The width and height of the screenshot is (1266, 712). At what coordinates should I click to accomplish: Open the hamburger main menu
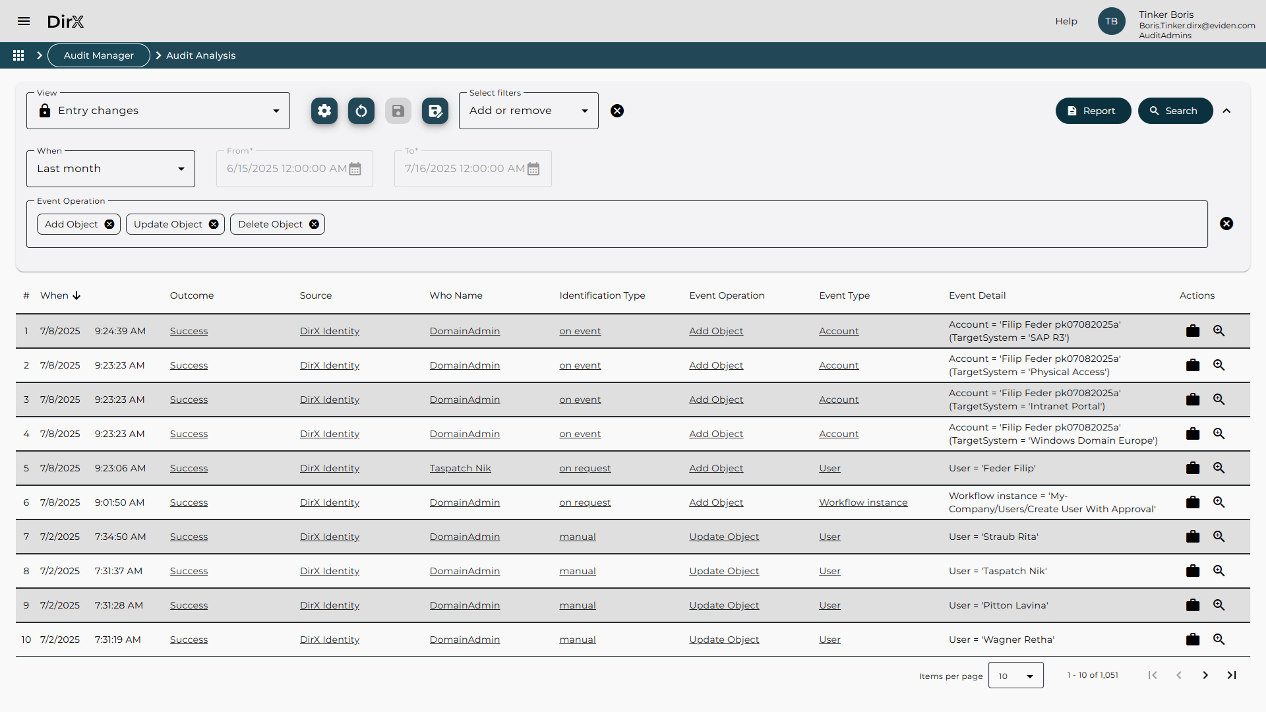[x=24, y=21]
